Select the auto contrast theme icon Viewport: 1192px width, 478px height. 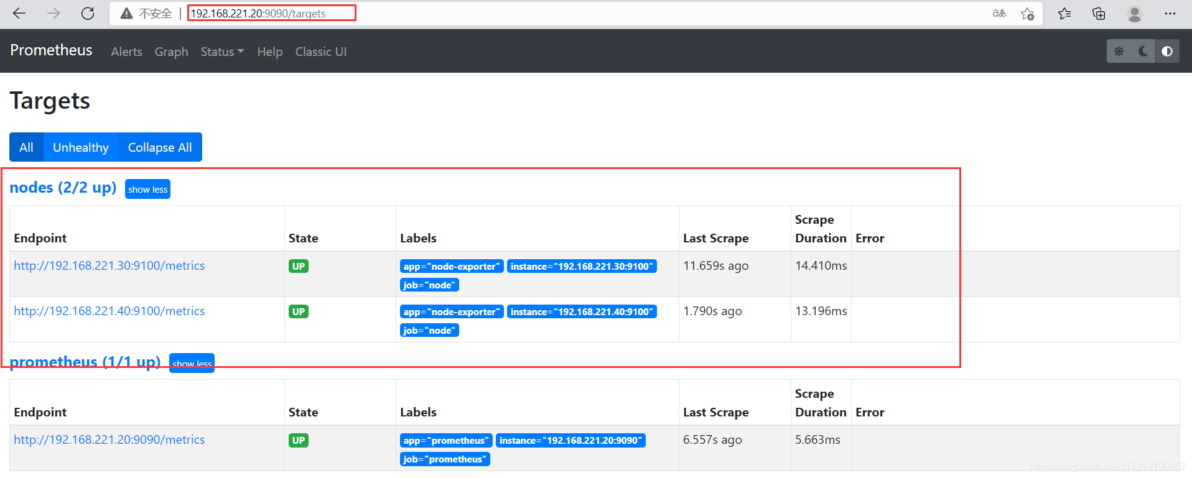point(1167,51)
